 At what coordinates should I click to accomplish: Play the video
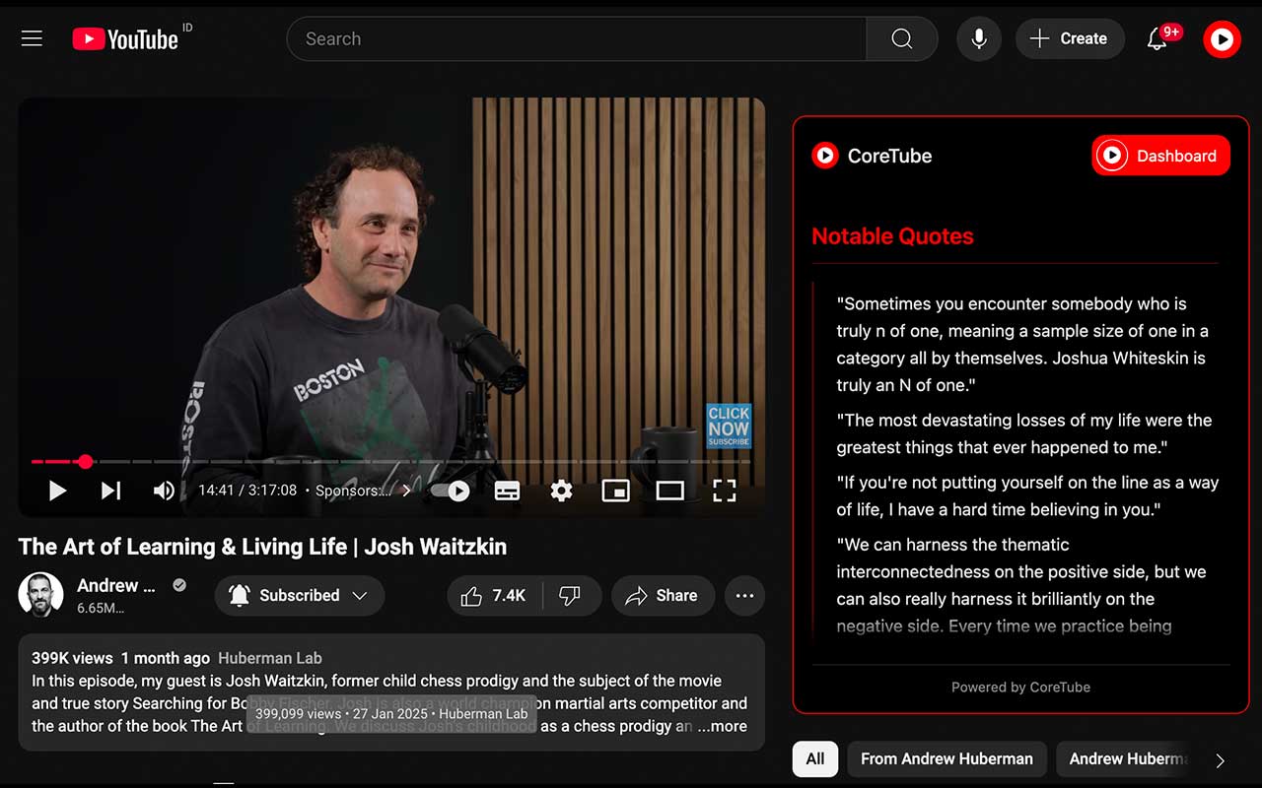(57, 491)
